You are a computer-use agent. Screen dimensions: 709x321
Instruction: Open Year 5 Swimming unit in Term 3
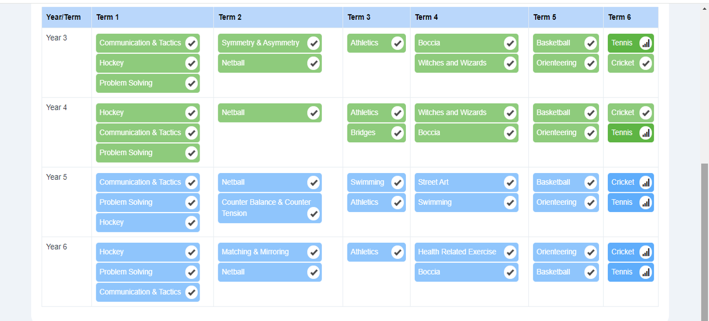367,182
